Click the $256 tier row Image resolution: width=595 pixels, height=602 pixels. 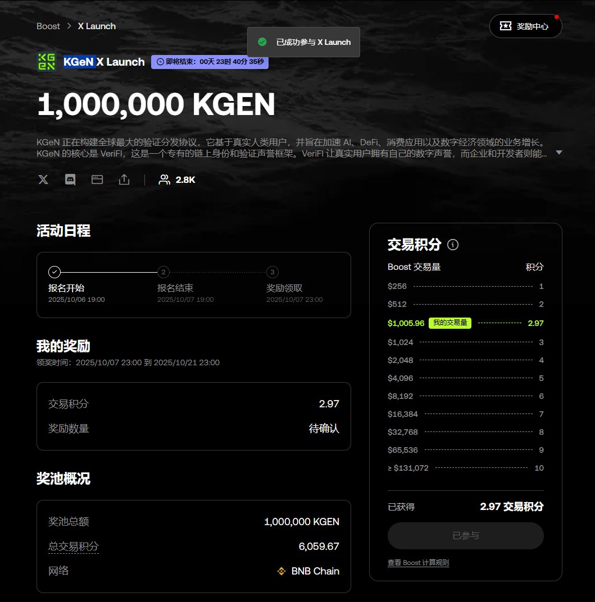click(465, 286)
